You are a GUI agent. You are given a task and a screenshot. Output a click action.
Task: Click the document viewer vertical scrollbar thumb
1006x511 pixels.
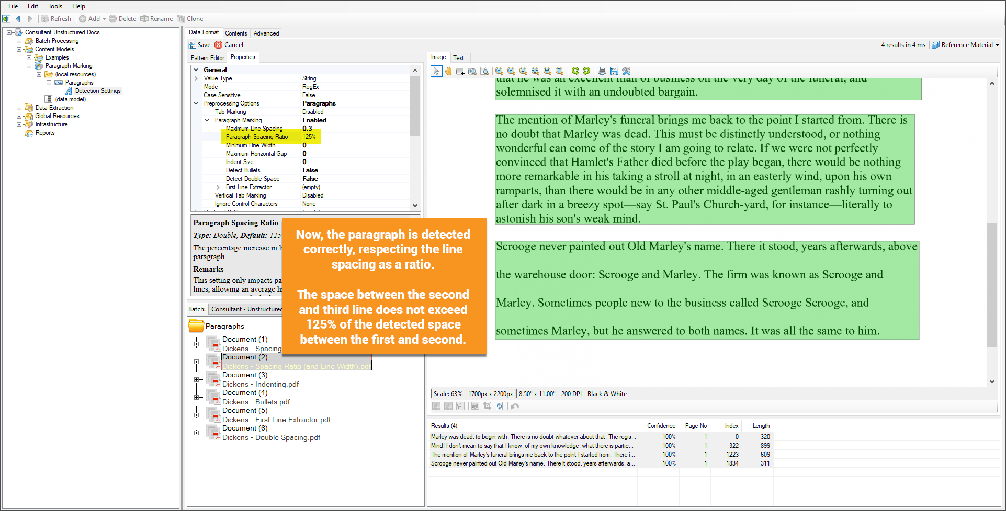click(x=992, y=285)
